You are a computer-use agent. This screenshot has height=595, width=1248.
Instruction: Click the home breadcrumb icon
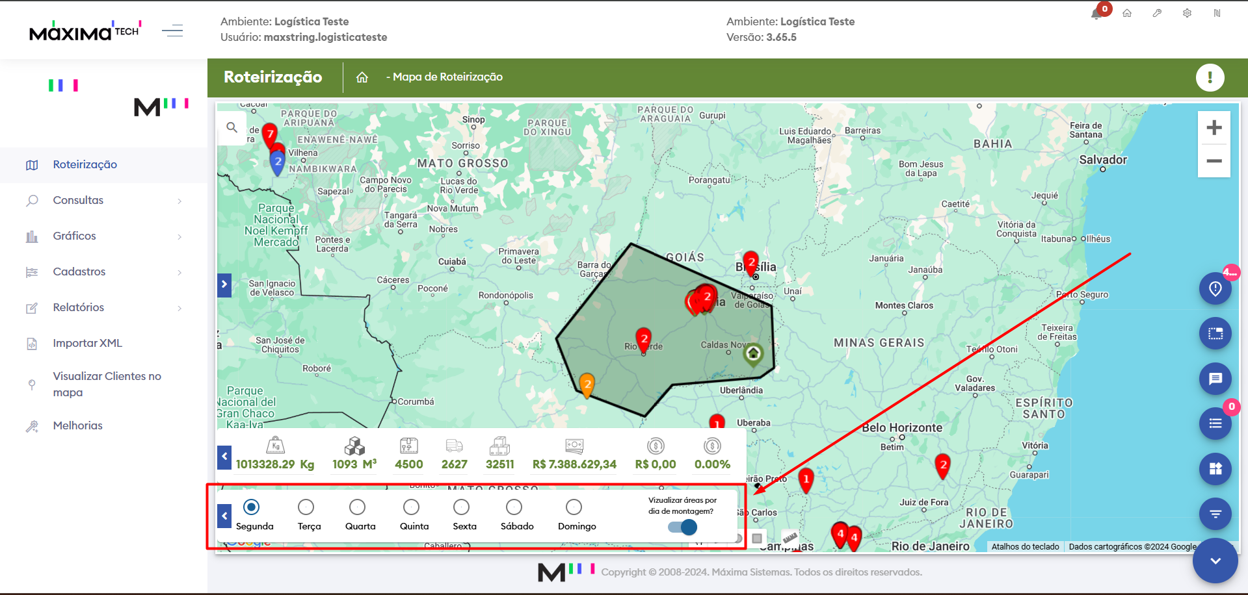[362, 77]
